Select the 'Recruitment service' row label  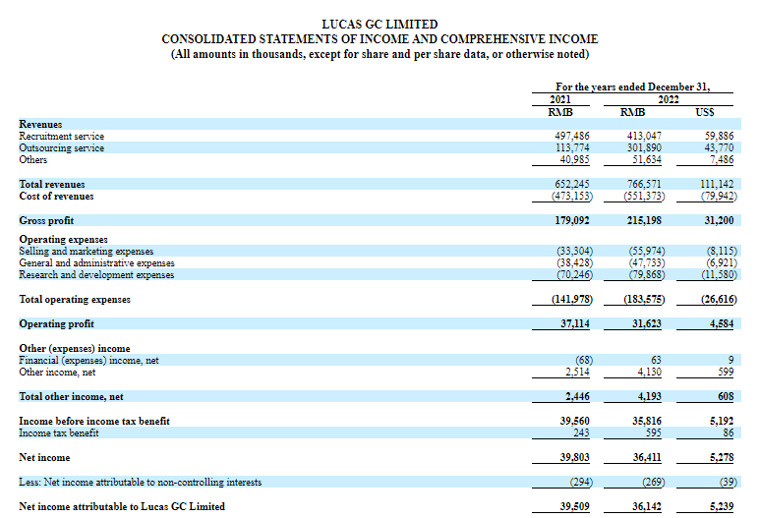(x=62, y=136)
